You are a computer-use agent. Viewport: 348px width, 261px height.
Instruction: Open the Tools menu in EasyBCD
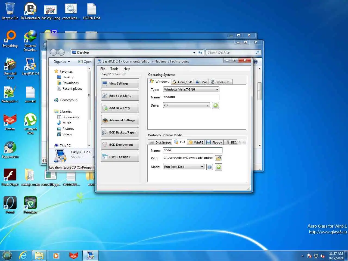click(x=114, y=69)
